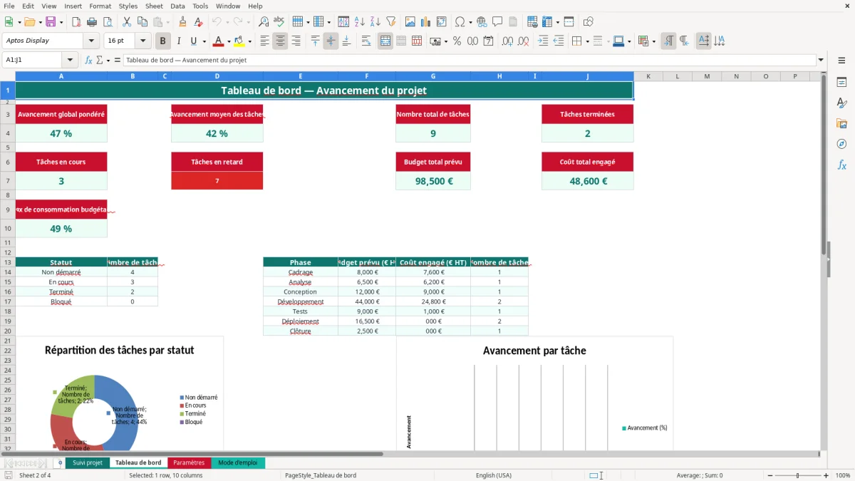Image resolution: width=855 pixels, height=481 pixels.
Task: Click zoom out minus button
Action: (x=769, y=475)
